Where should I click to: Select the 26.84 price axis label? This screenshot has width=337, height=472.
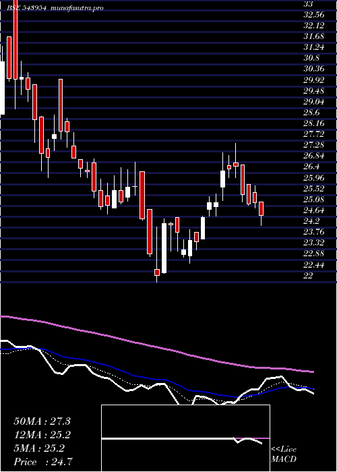[313, 156]
